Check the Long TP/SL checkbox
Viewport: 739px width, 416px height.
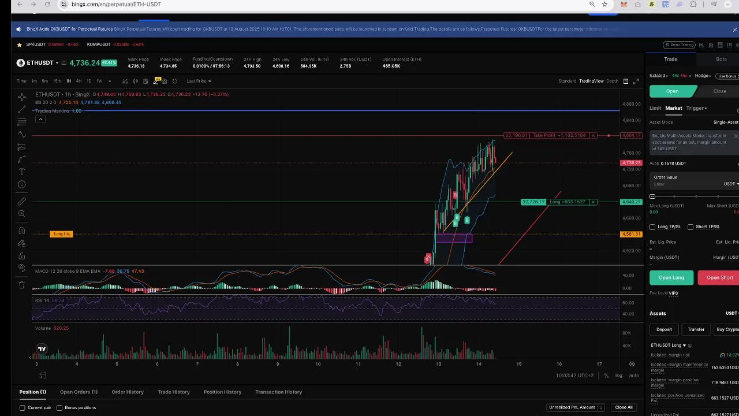click(x=652, y=227)
